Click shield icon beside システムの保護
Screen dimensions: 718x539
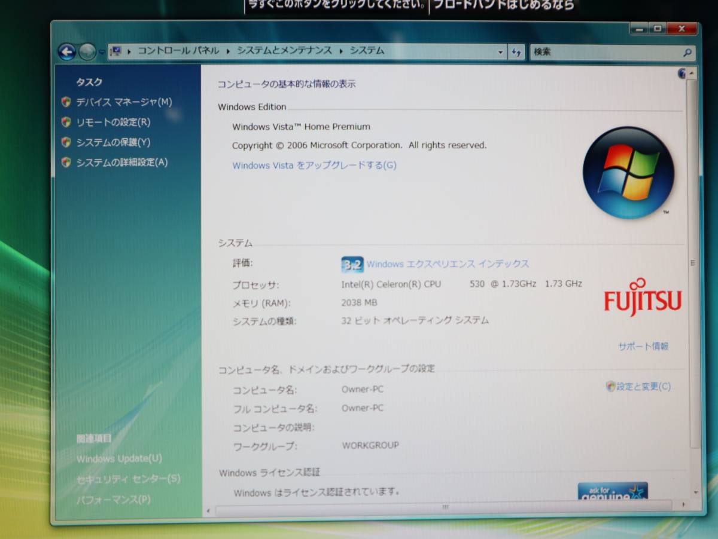pos(66,142)
